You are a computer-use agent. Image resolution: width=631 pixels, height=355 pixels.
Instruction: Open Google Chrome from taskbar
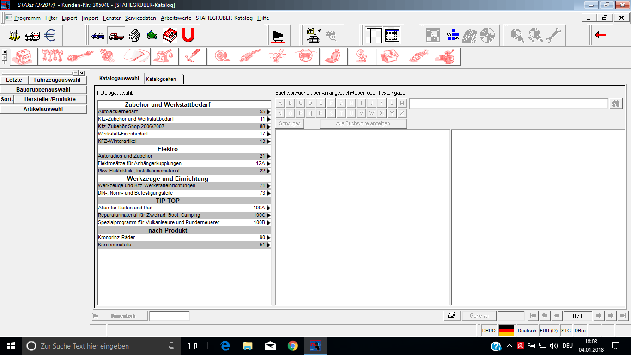point(292,346)
